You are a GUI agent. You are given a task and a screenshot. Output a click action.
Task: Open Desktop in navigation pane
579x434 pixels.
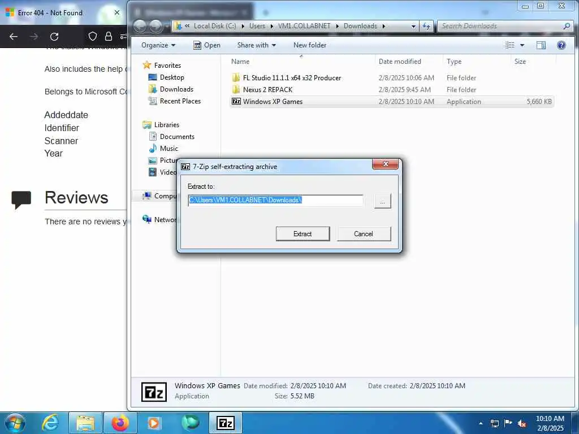[172, 77]
